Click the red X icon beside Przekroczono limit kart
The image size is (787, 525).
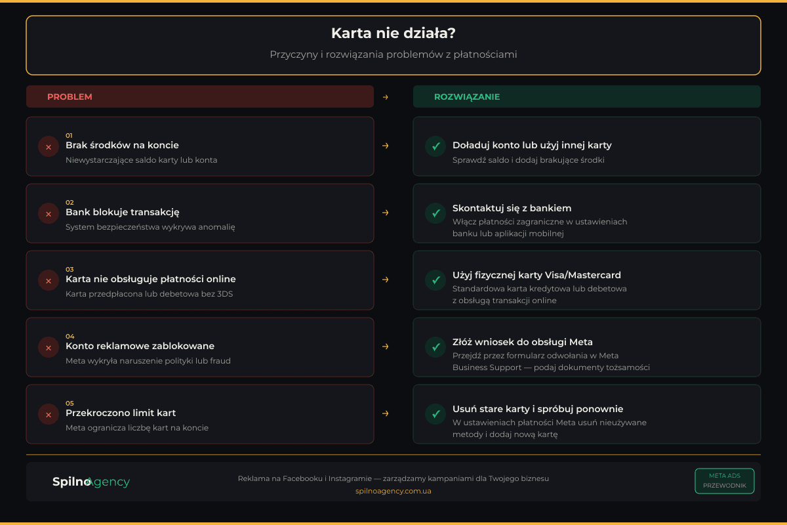click(49, 414)
